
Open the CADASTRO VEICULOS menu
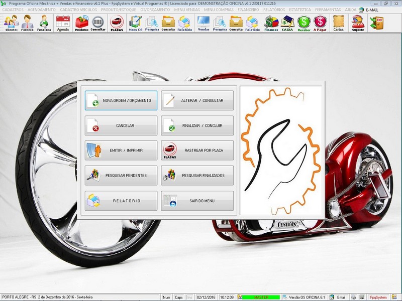point(78,10)
